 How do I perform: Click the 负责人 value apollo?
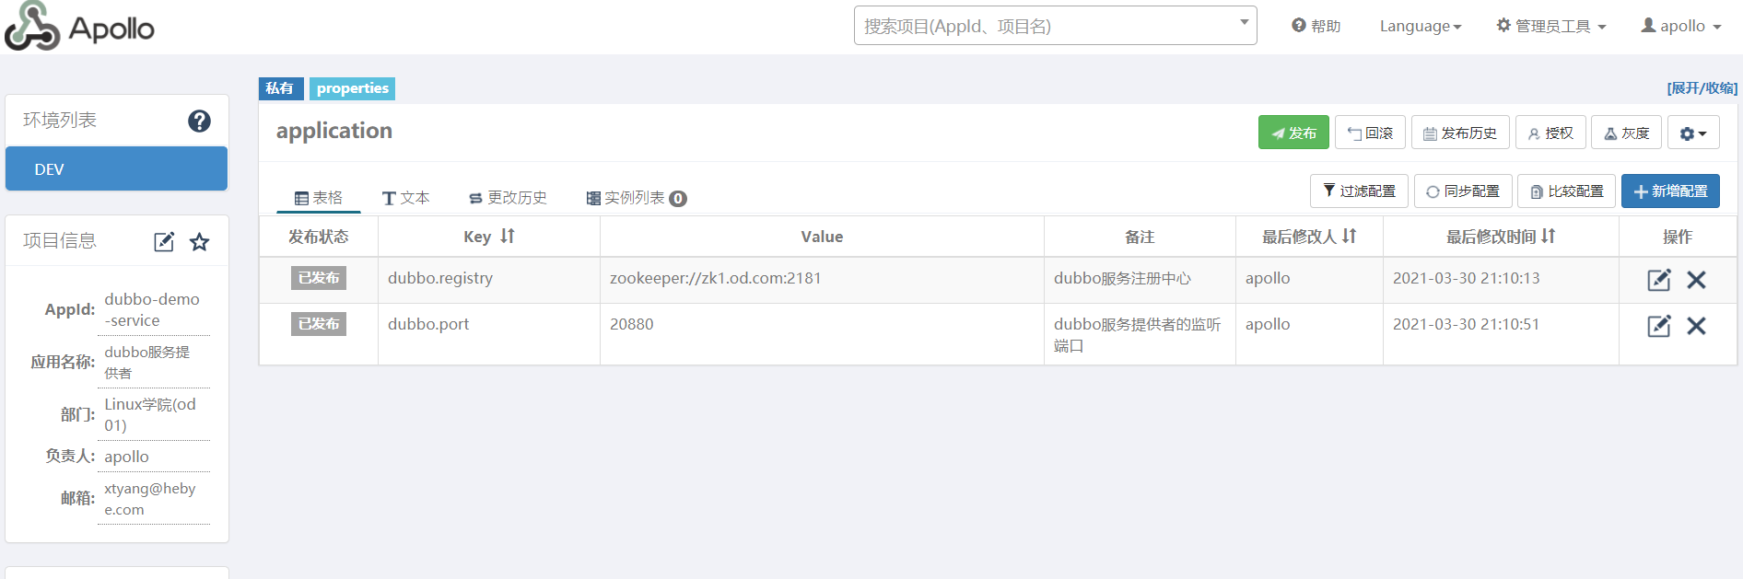(126, 457)
